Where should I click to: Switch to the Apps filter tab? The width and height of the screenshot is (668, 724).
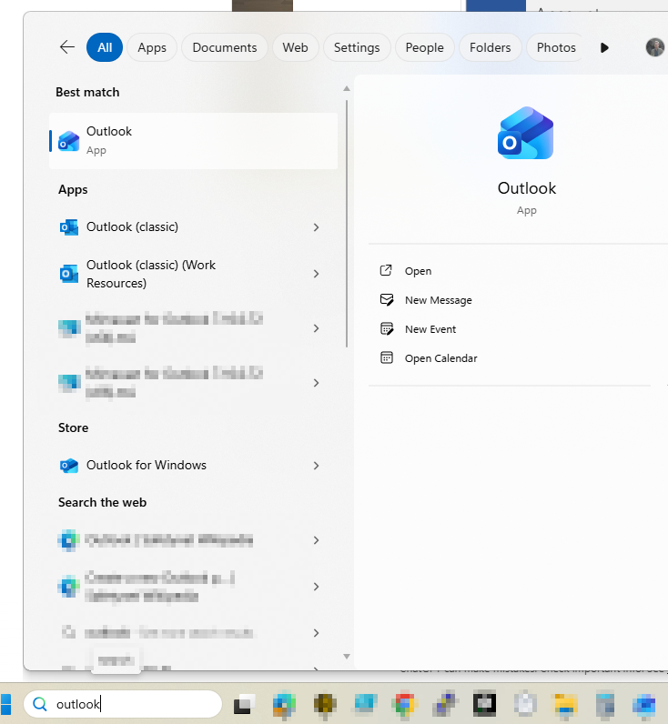click(x=152, y=47)
